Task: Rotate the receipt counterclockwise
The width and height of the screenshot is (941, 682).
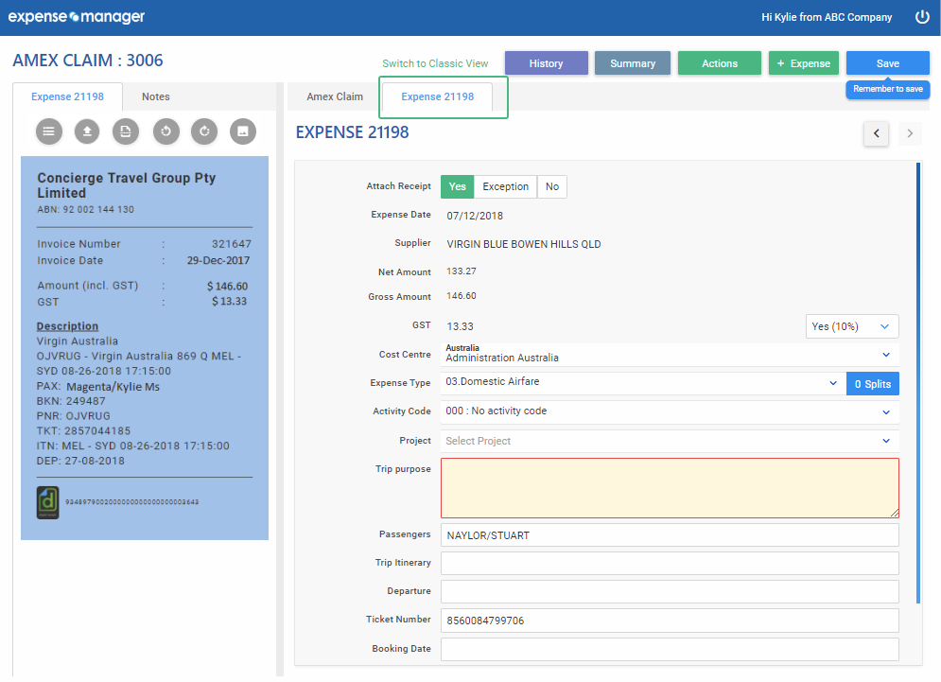Action: point(166,131)
